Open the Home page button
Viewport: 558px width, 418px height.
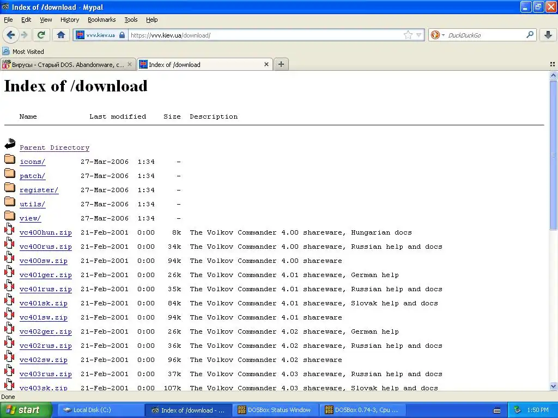point(61,35)
